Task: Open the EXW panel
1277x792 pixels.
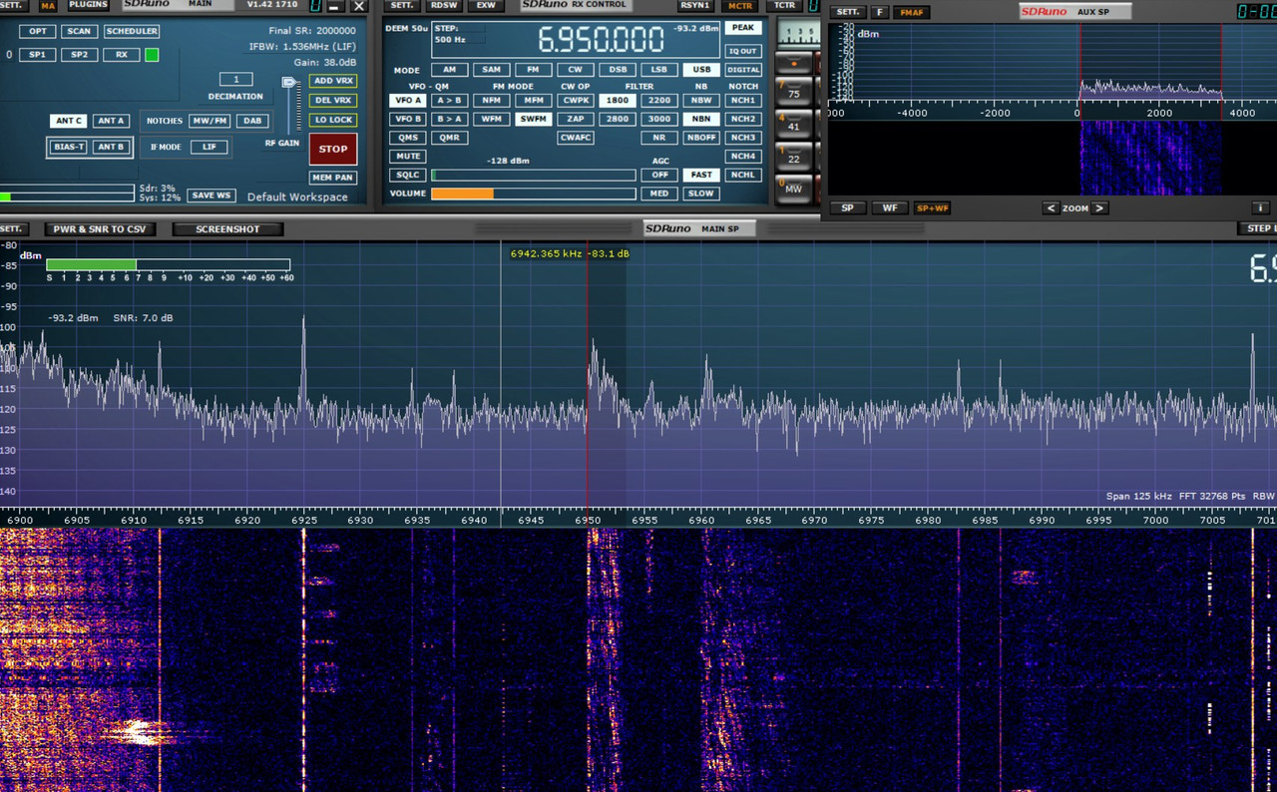Action: 486,5
